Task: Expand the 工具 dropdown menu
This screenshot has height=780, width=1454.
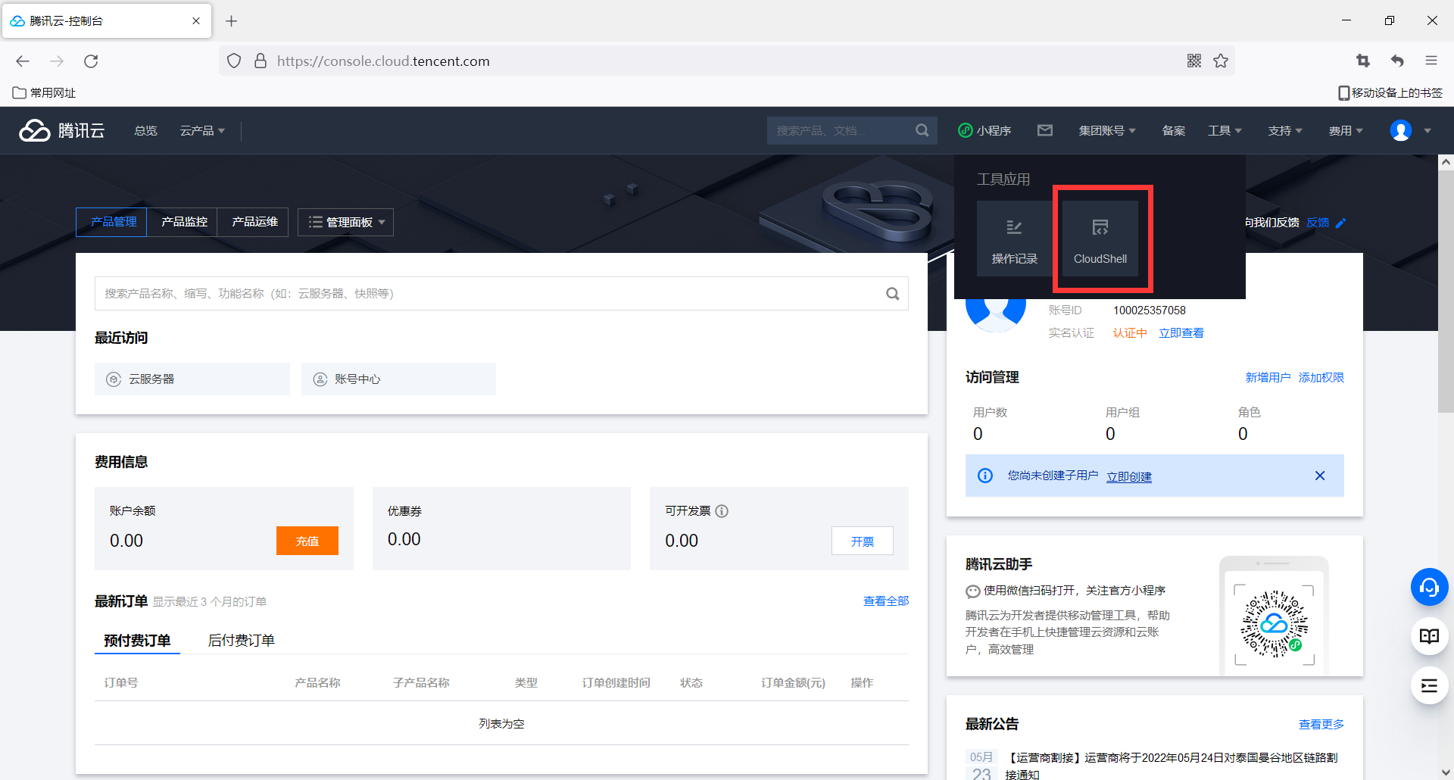Action: coord(1225,131)
